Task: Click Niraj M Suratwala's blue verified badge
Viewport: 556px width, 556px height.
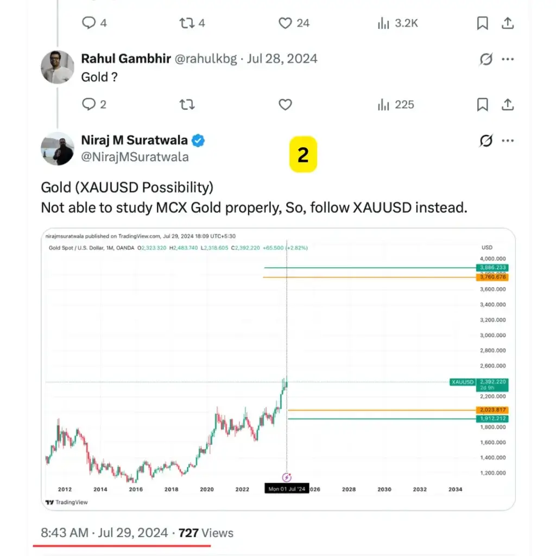Action: pos(199,140)
